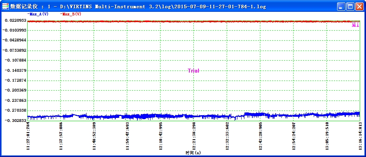Click the 11:37:57:086 time axis label
This screenshot has height=157, width=366.
[61, 136]
